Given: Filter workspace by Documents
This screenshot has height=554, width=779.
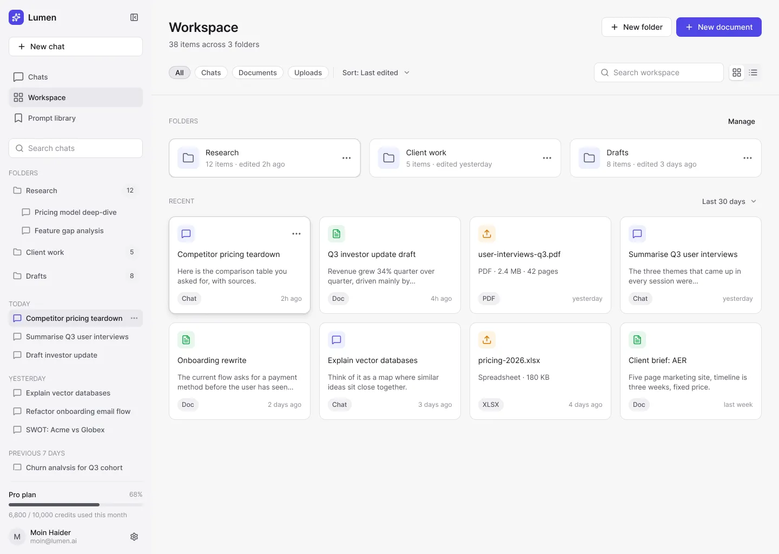Looking at the screenshot, I should click(258, 72).
